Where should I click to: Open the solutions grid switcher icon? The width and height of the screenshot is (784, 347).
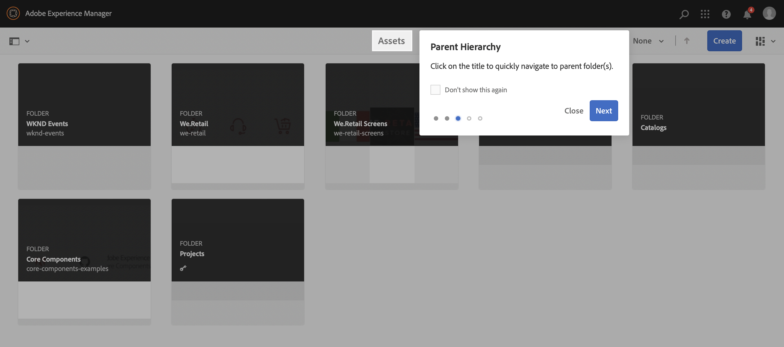pyautogui.click(x=705, y=14)
